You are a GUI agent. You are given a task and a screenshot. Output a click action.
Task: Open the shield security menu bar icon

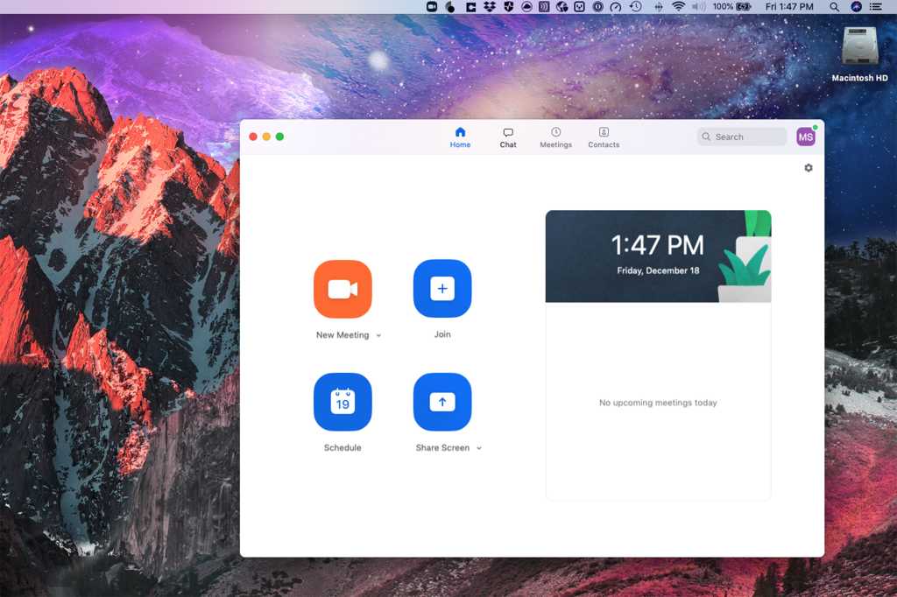point(509,7)
